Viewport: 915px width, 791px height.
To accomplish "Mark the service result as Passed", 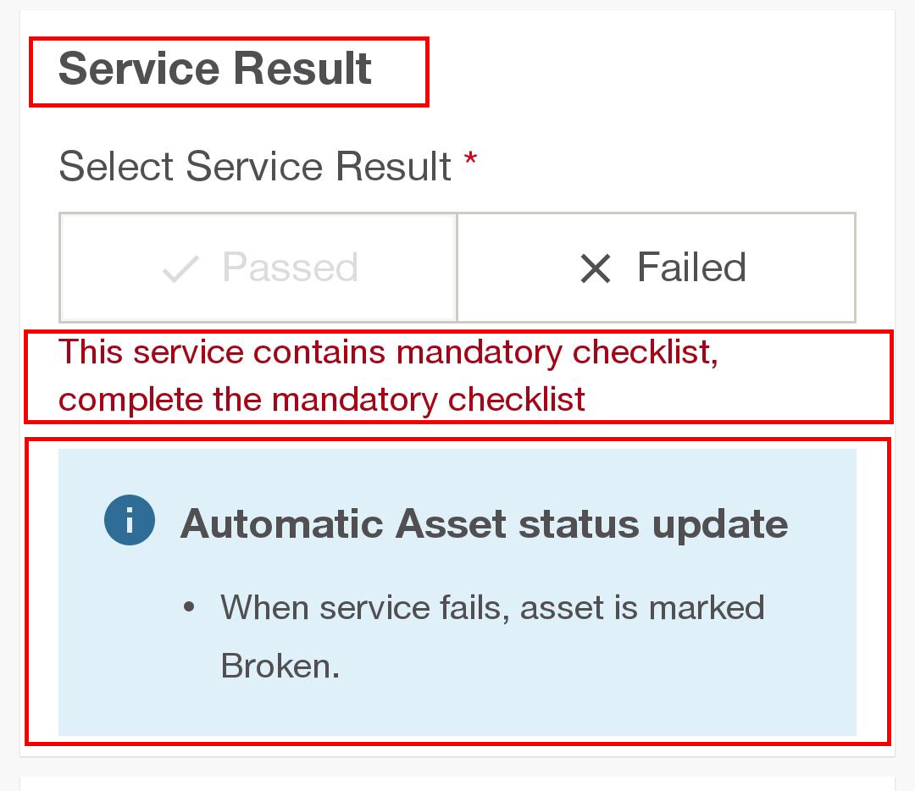I will [258, 268].
